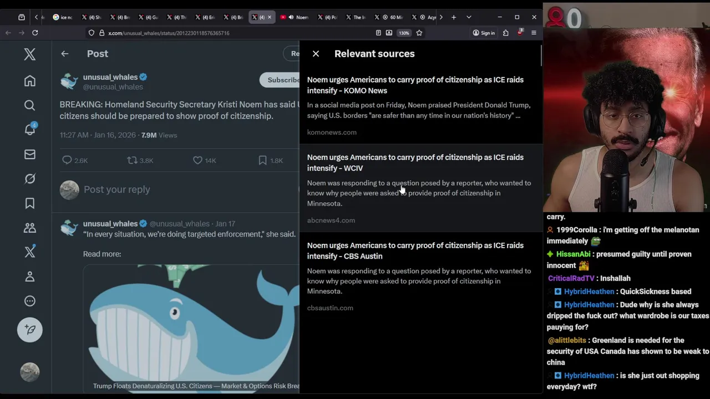This screenshot has height=399, width=710.
Task: Switch to the Noem YouTube tab
Action: pos(295,17)
